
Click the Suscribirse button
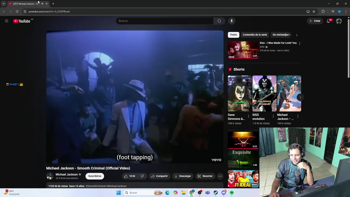coord(95,176)
